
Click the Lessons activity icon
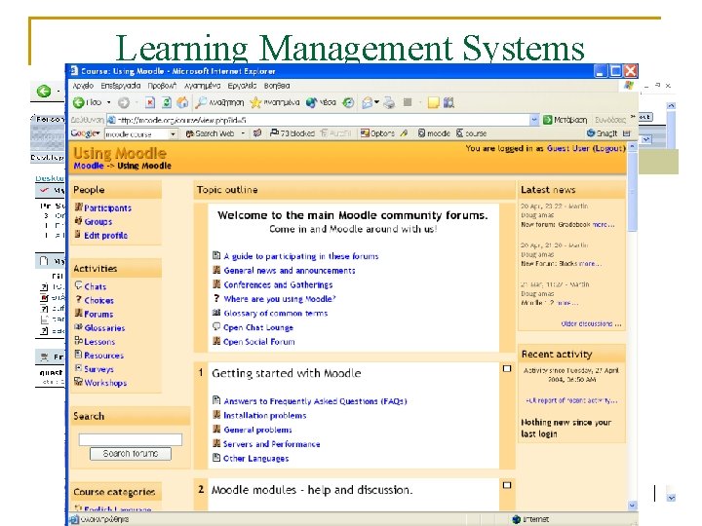78,341
